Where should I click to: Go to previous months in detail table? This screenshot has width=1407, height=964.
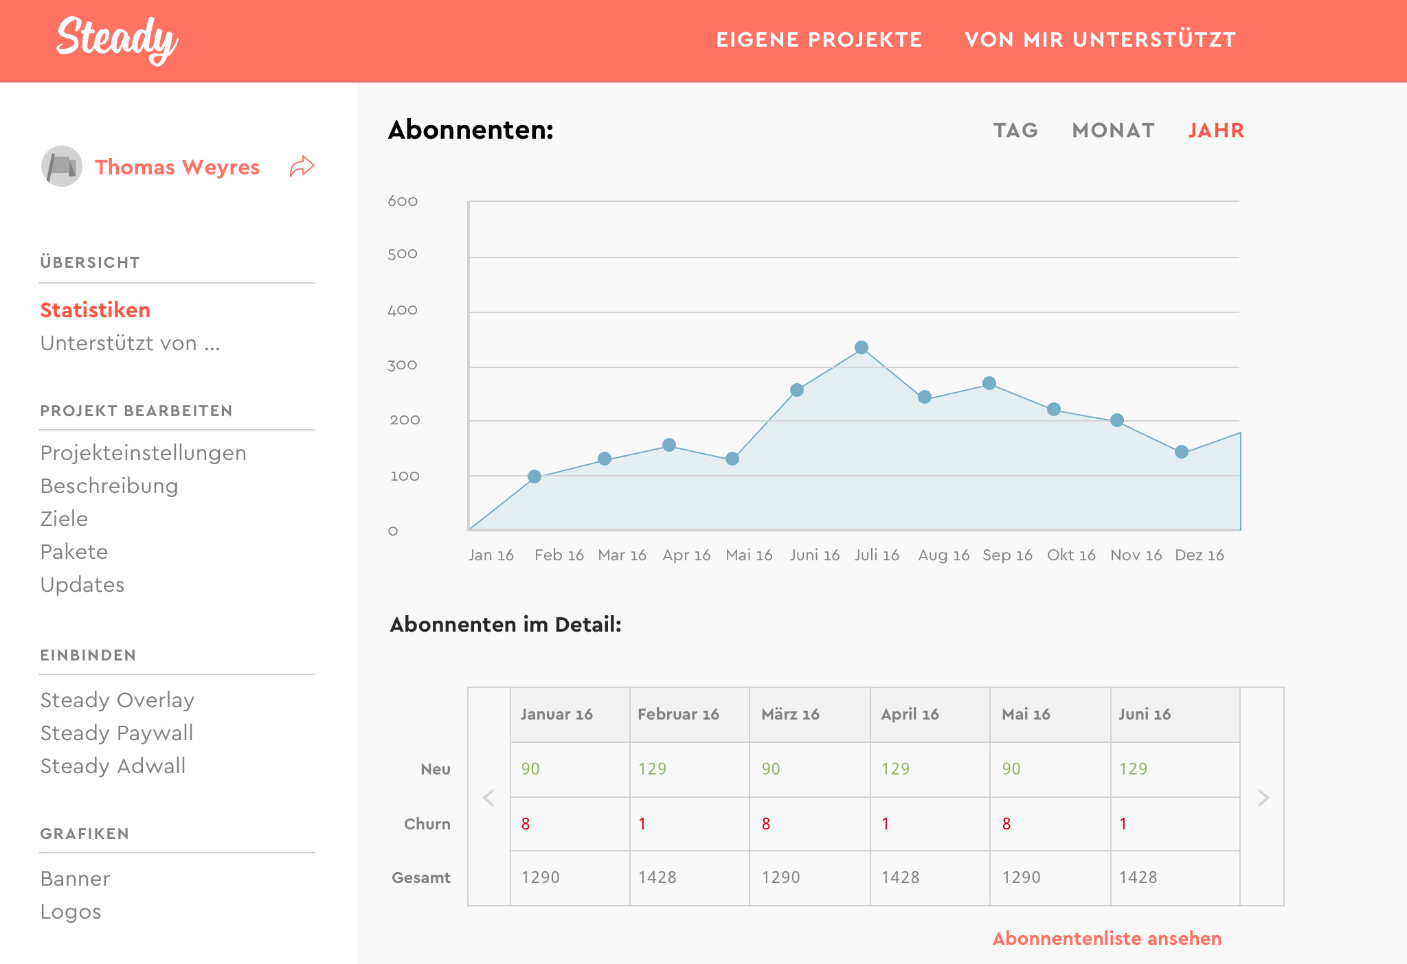point(488,797)
